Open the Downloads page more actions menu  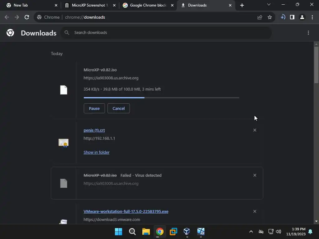[x=308, y=33]
